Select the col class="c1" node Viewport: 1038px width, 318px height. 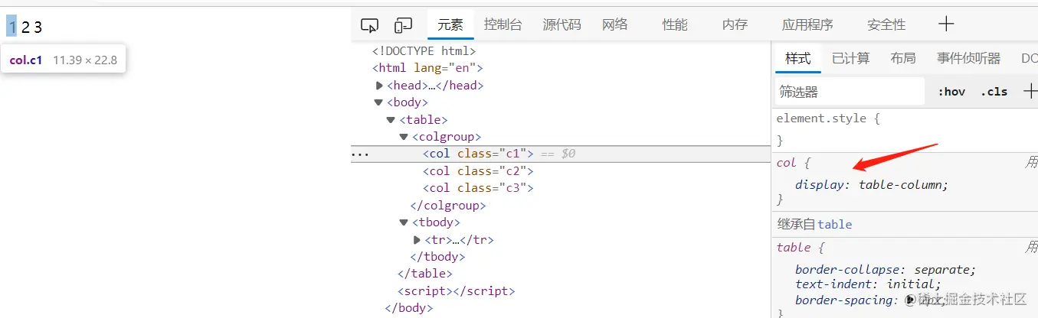tap(478, 154)
